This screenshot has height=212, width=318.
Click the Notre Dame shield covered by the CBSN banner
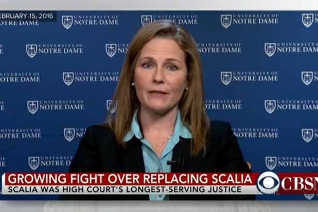[309, 196]
